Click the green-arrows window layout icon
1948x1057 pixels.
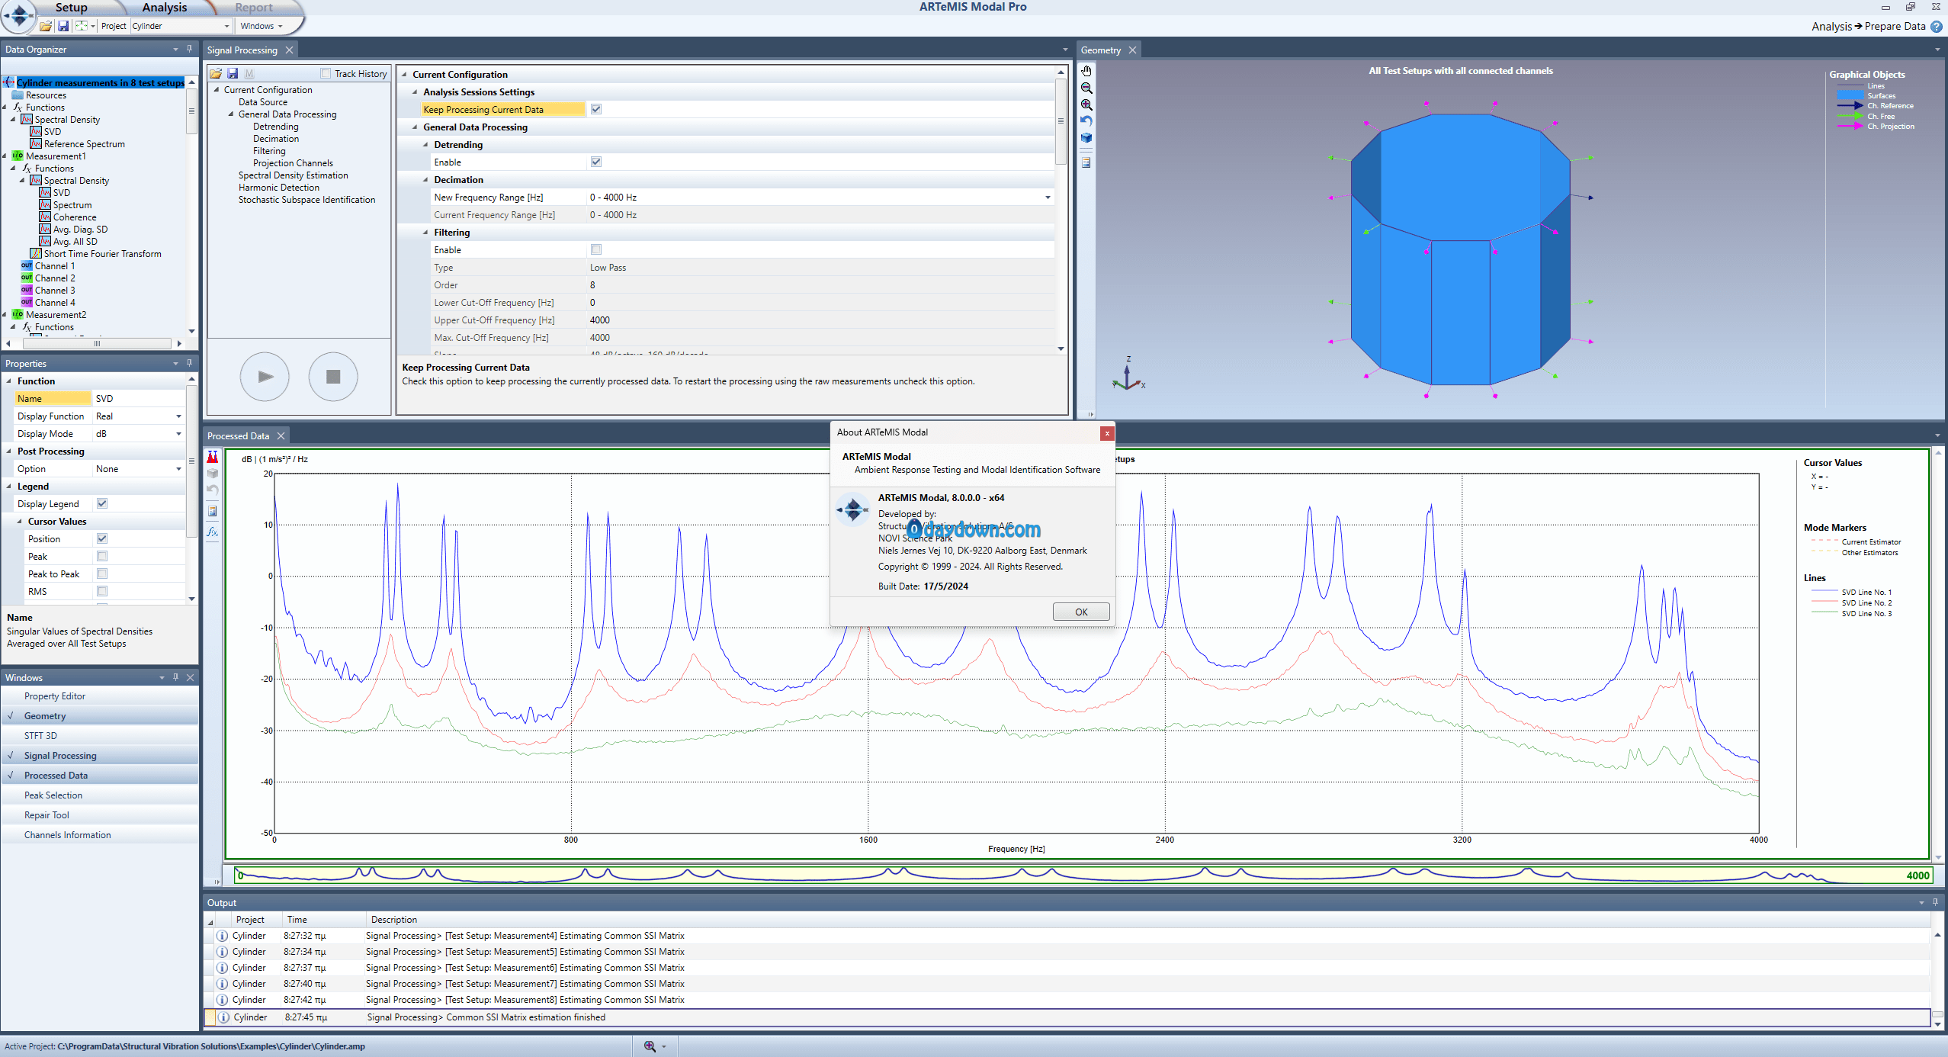82,26
